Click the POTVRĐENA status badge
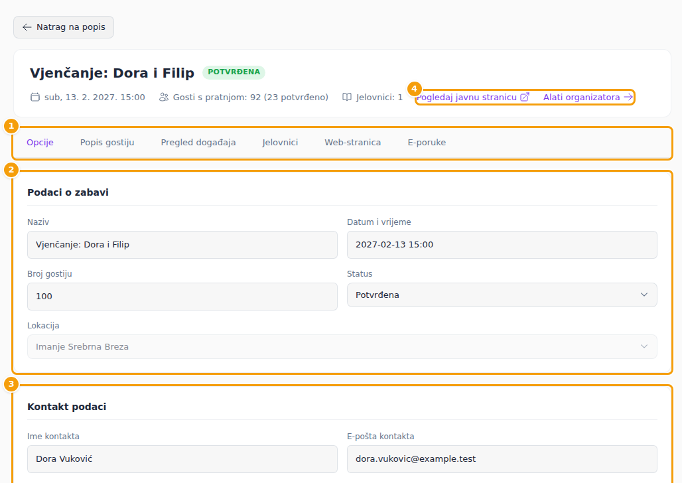Viewport: 682px width, 483px height. [234, 72]
